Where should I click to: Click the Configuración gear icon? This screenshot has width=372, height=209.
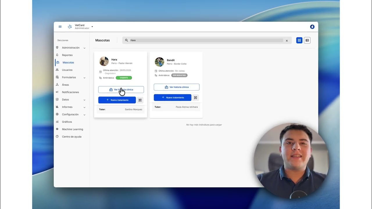click(x=57, y=114)
